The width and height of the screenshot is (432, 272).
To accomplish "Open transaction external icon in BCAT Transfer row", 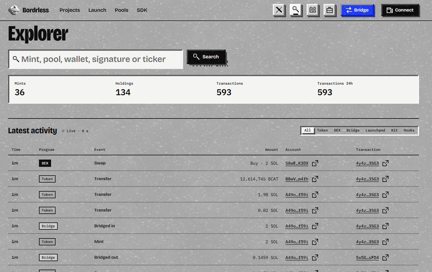I will (x=385, y=179).
